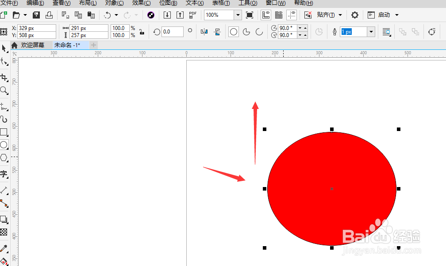This screenshot has height=266, width=446.
Task: Click the Open folder icon
Action: click(16, 15)
